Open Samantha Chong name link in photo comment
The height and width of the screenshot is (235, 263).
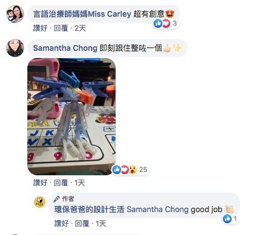pyautogui.click(x=65, y=48)
